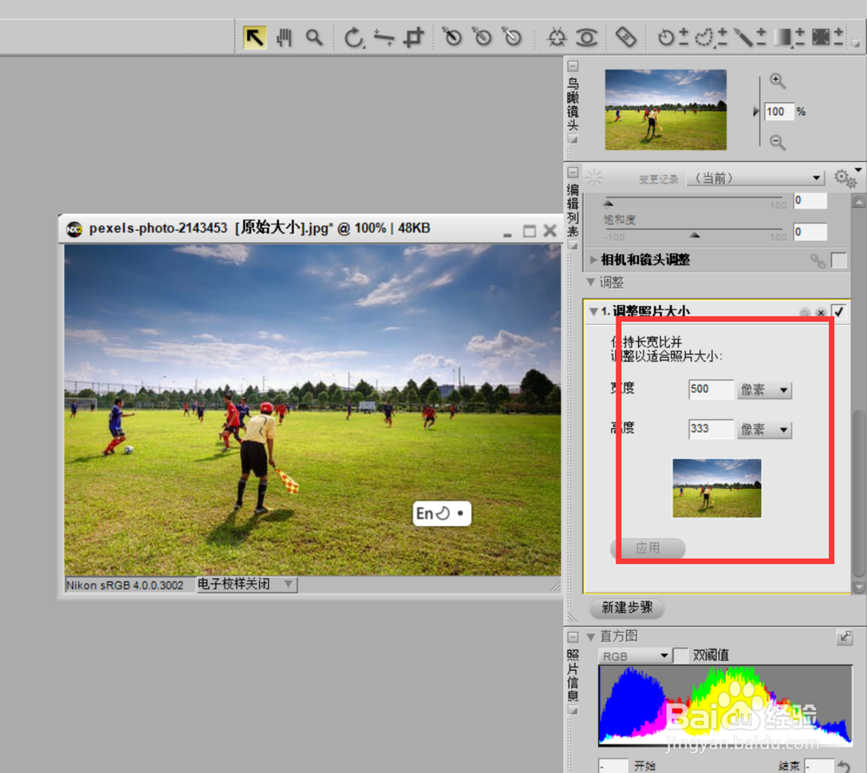The image size is (867, 773).
Task: Click the zoom percentage field showing 100
Action: click(779, 112)
